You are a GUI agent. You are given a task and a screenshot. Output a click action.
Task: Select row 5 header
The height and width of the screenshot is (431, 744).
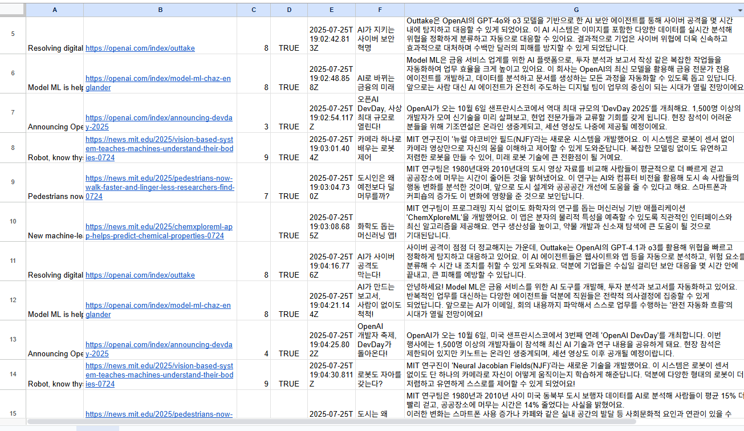pyautogui.click(x=13, y=34)
